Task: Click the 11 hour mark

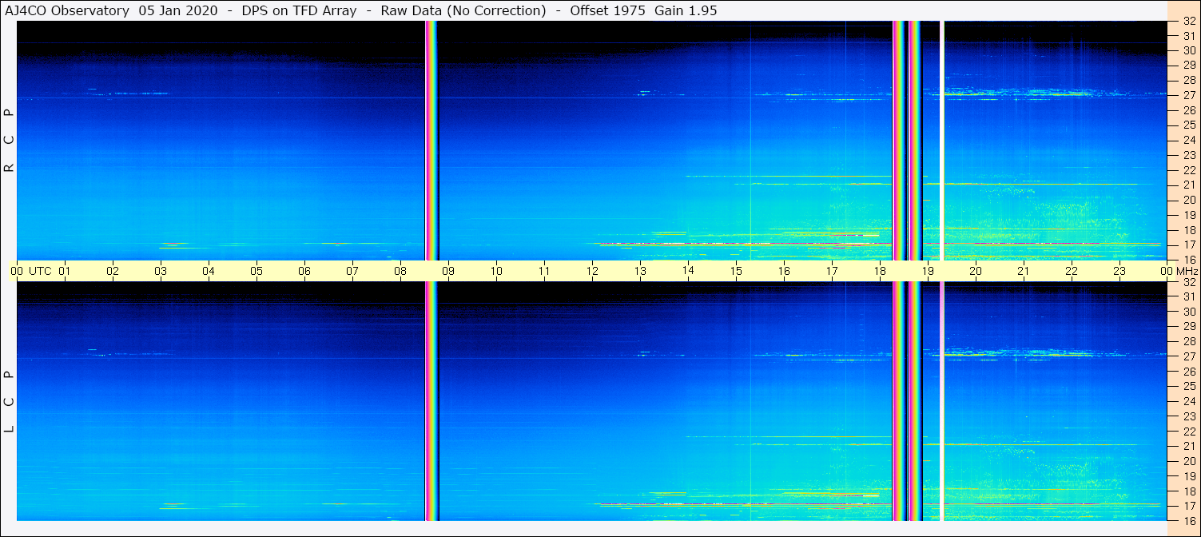Action: pyautogui.click(x=544, y=271)
